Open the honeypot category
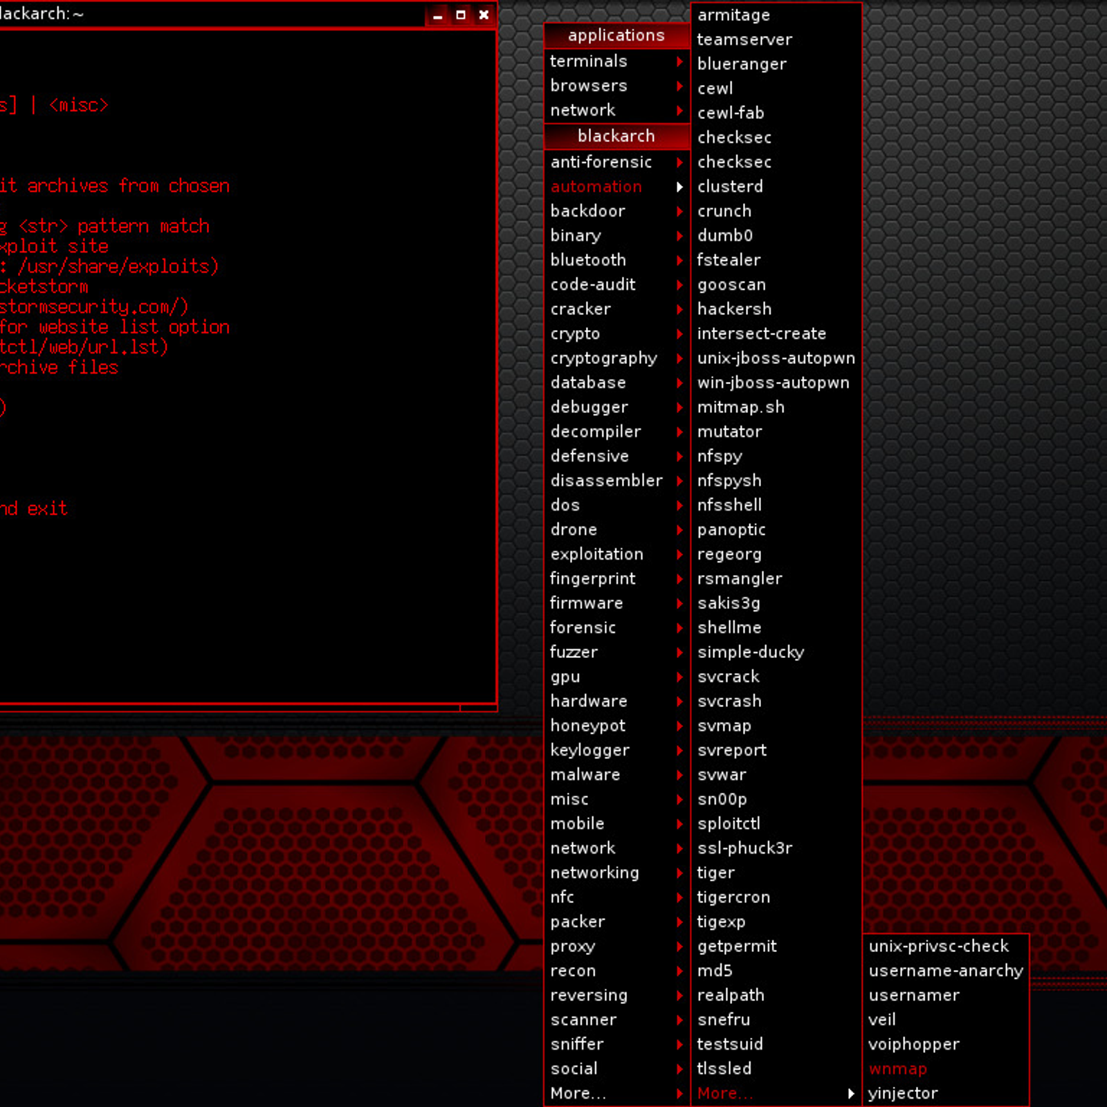Screen dimensions: 1107x1107 pos(617,726)
